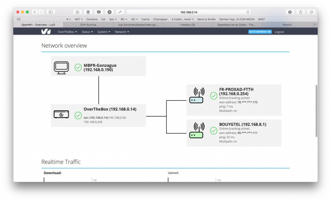Click the 'ping: 32 ms' text
The width and height of the screenshot is (331, 201).
pos(227,137)
